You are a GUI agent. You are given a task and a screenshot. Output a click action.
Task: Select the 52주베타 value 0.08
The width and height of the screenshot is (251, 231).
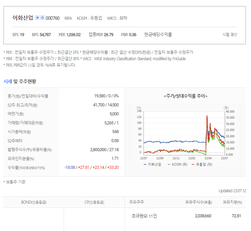tap(115, 141)
